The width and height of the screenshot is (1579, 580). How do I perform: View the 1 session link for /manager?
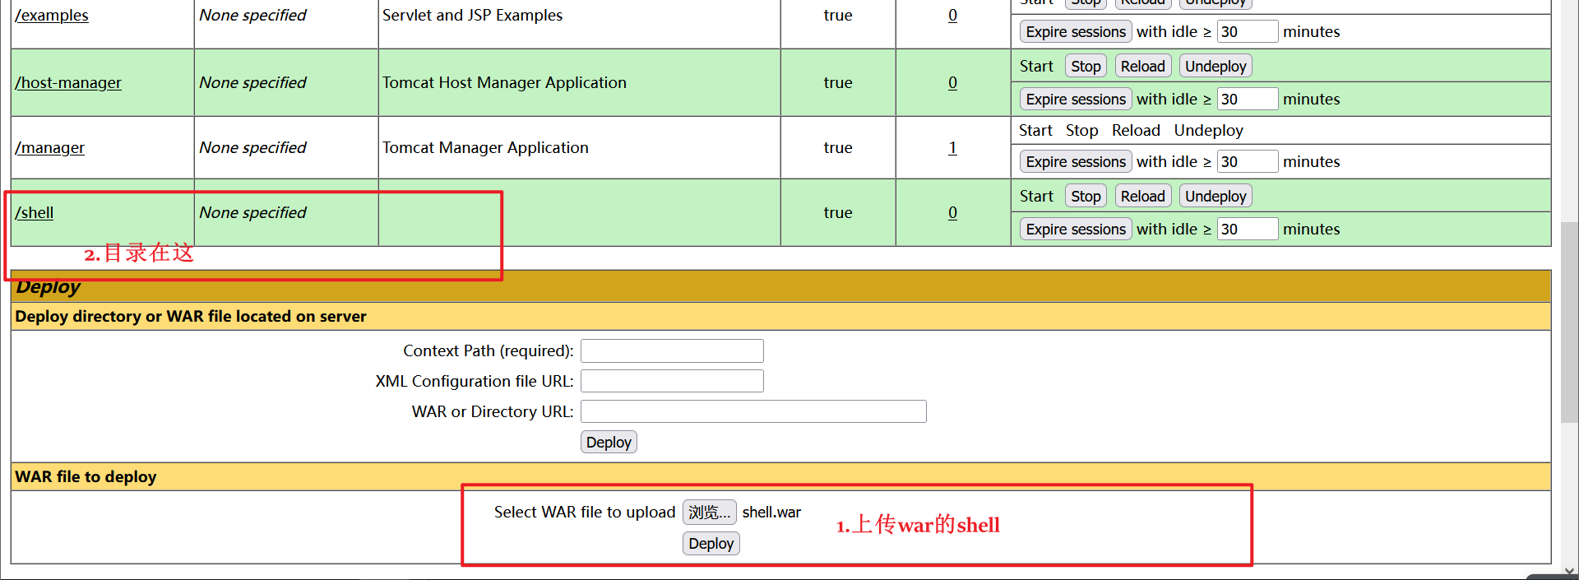[952, 148]
